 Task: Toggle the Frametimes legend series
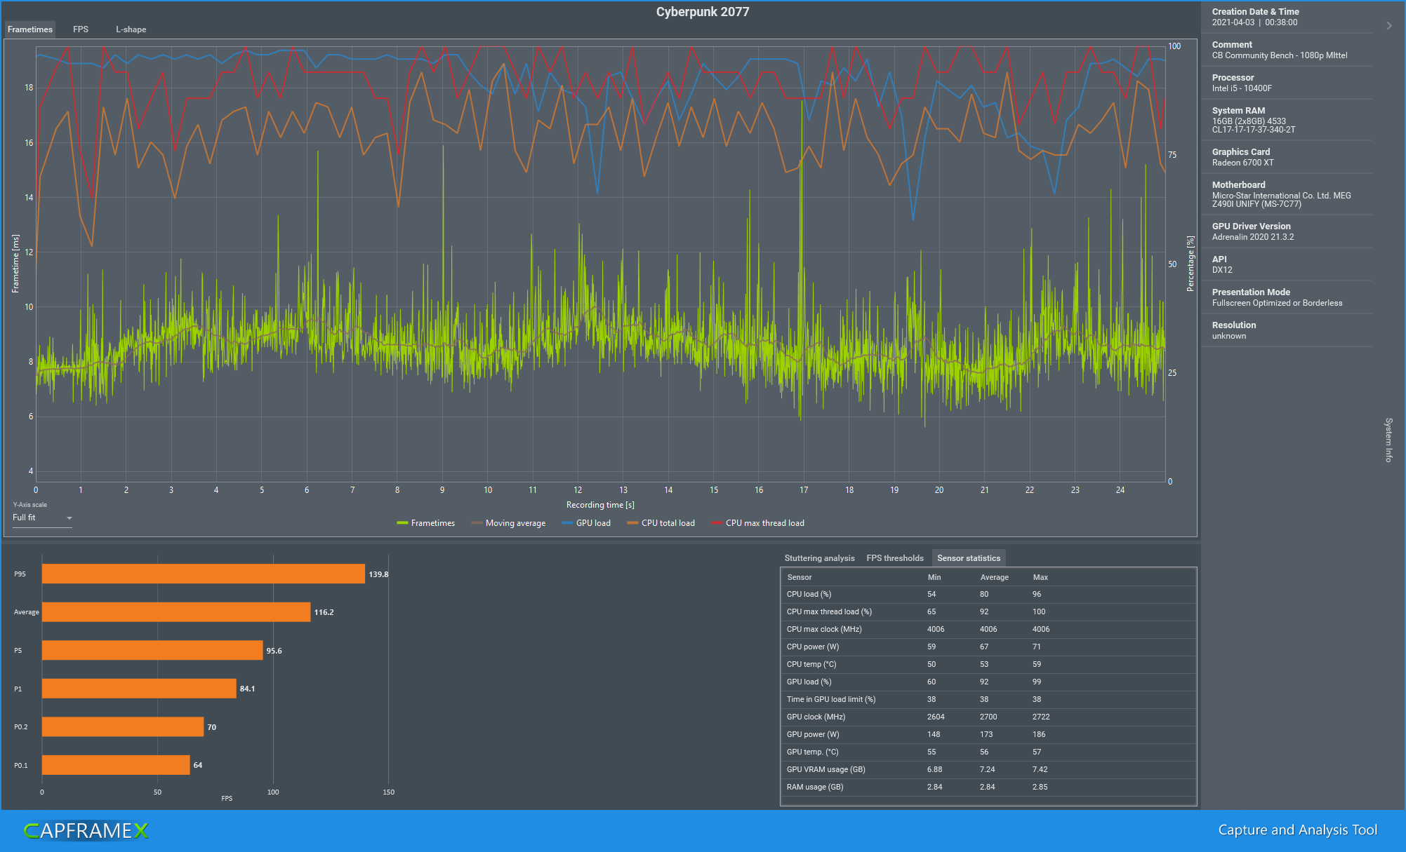coord(426,523)
